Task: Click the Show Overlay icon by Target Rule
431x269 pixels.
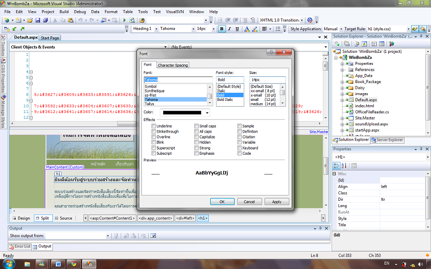Action: [423, 29]
